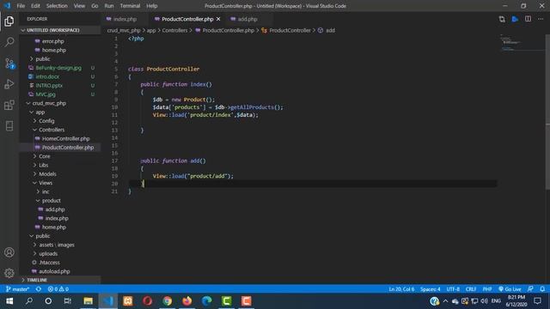Image resolution: width=550 pixels, height=309 pixels.
Task: Change line ending via CRLF status item
Action: pos(471,289)
